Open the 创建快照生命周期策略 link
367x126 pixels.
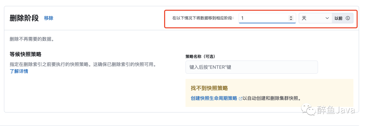[x=214, y=98]
